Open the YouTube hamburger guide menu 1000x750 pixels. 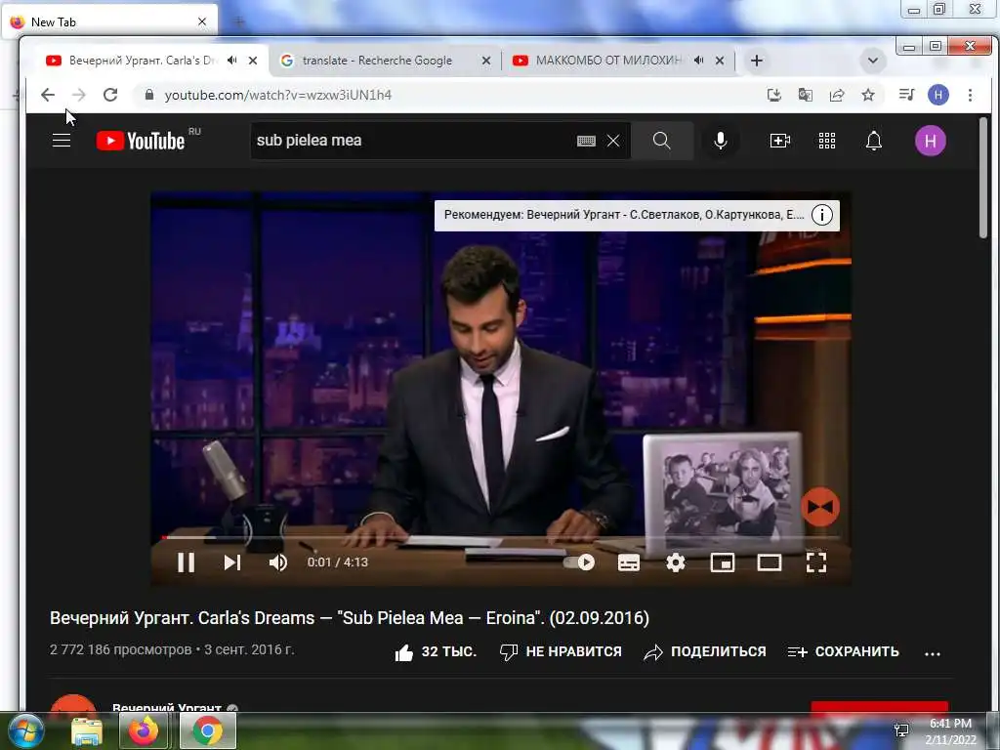(x=62, y=141)
